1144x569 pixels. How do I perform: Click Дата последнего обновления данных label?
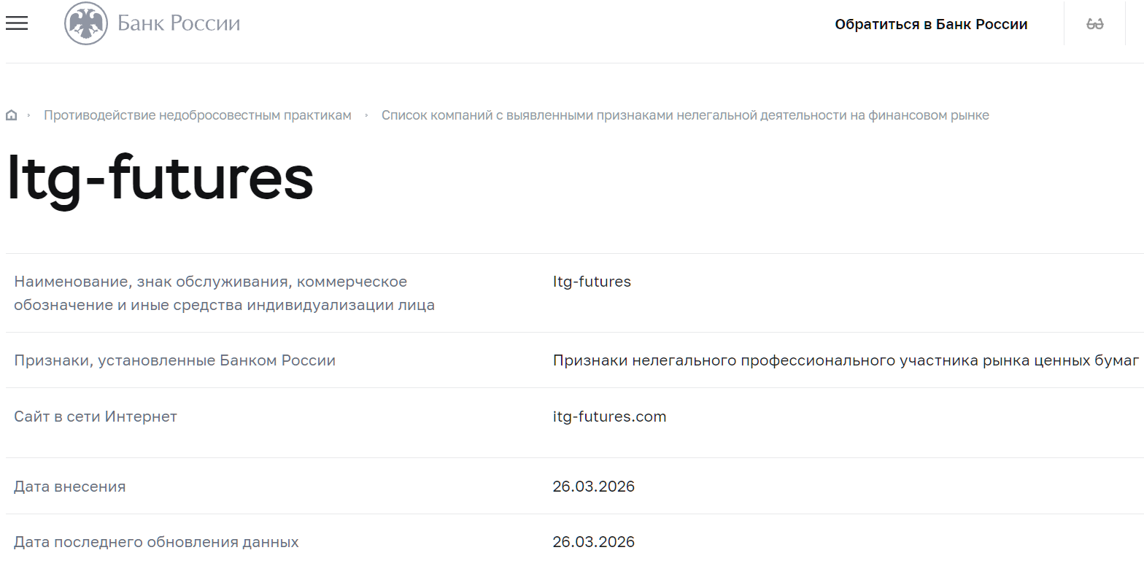[x=156, y=542]
